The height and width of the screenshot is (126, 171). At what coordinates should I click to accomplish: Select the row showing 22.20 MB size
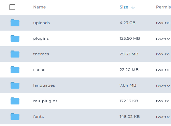(85, 70)
